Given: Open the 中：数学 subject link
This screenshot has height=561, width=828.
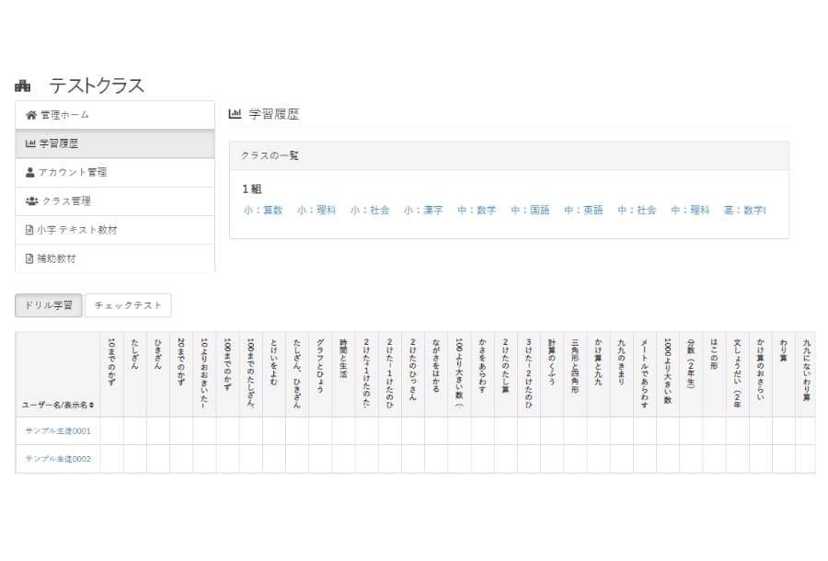Looking at the screenshot, I should (477, 211).
